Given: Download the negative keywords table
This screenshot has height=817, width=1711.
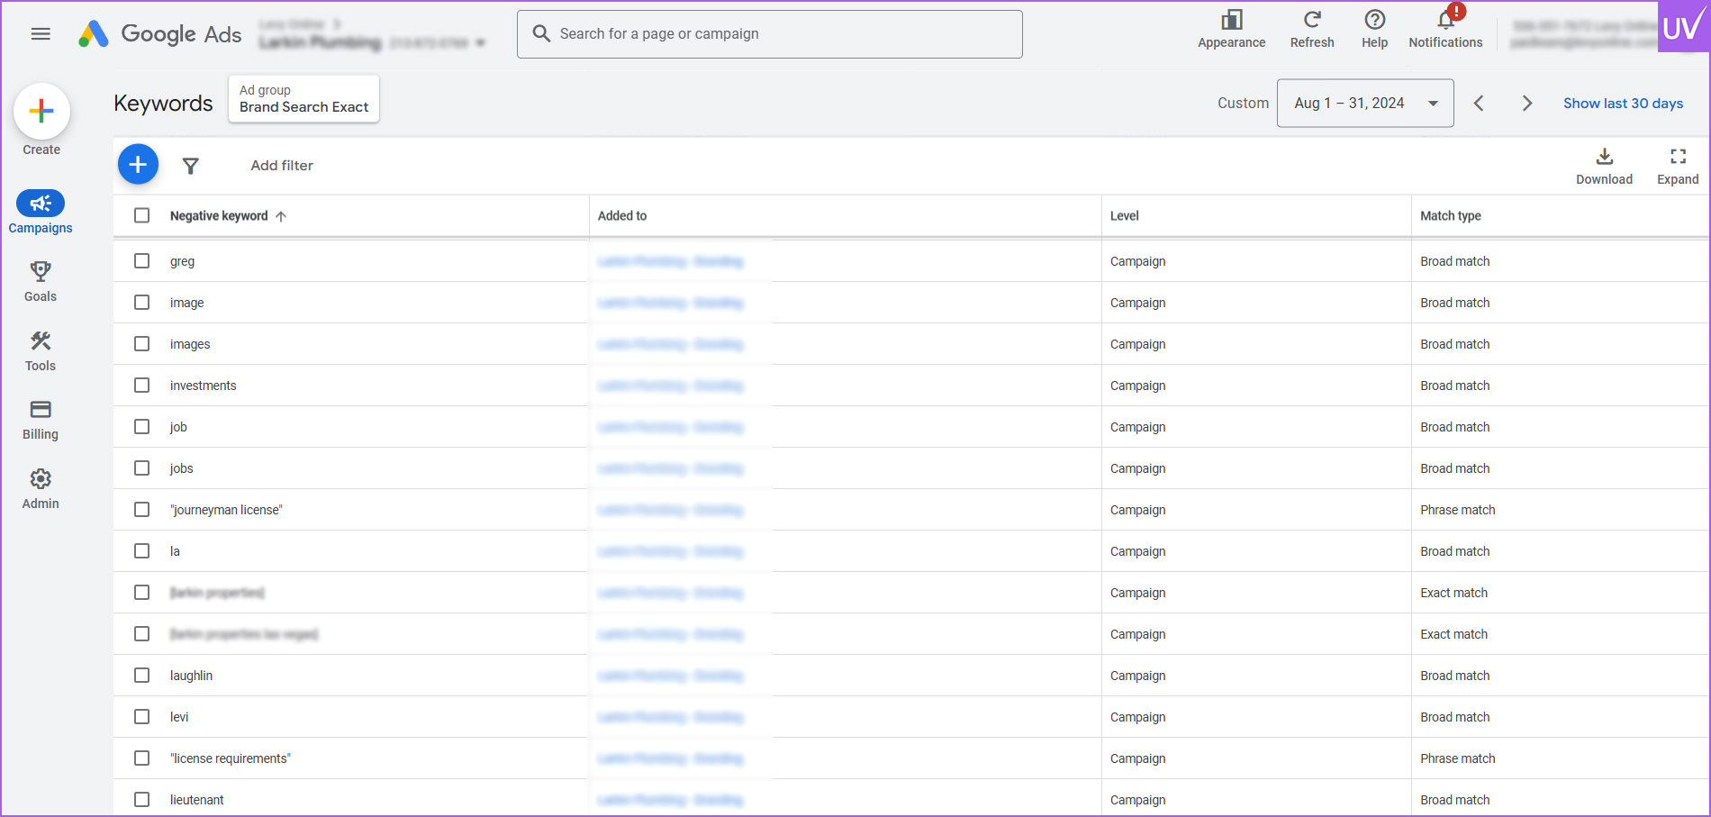Looking at the screenshot, I should tap(1603, 159).
